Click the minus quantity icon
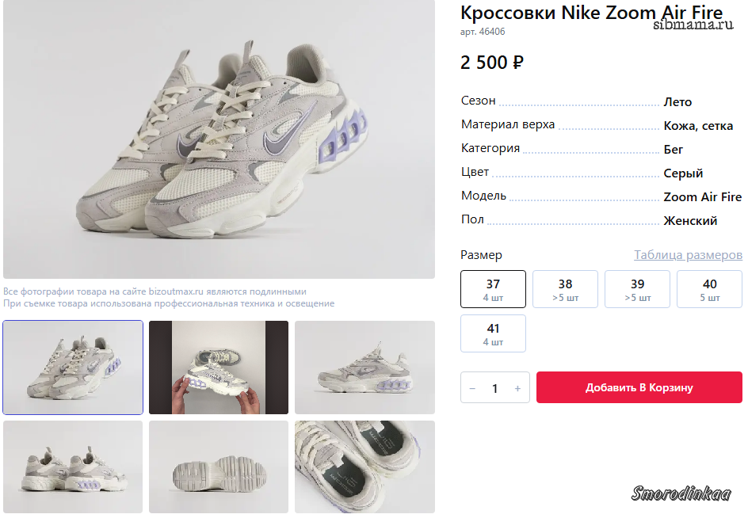The image size is (748, 518). pos(473,388)
